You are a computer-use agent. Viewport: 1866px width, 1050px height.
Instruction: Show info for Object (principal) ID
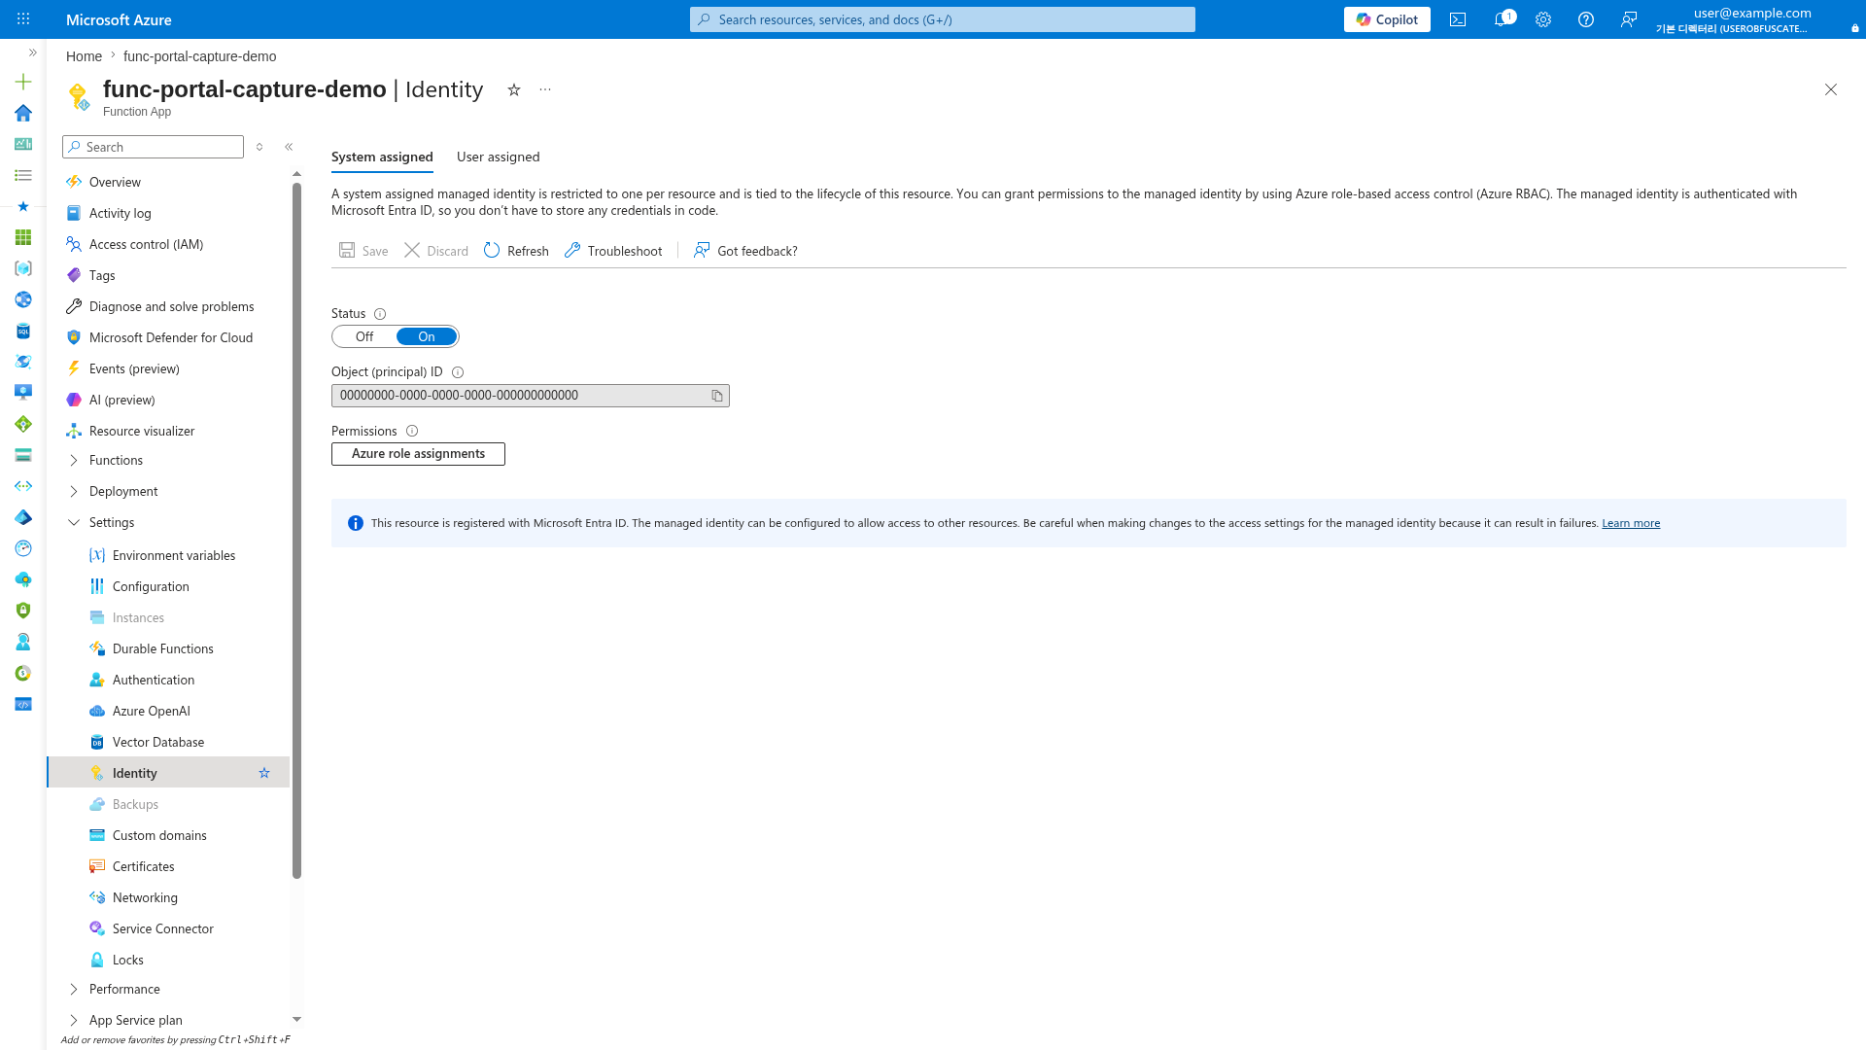(x=458, y=372)
